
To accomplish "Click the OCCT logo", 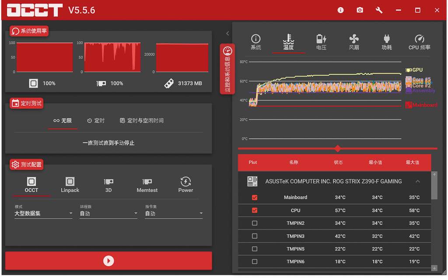I will 35,10.
